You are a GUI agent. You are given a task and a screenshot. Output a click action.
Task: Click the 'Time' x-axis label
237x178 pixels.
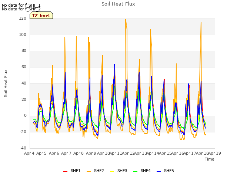pyautogui.click(x=210, y=159)
